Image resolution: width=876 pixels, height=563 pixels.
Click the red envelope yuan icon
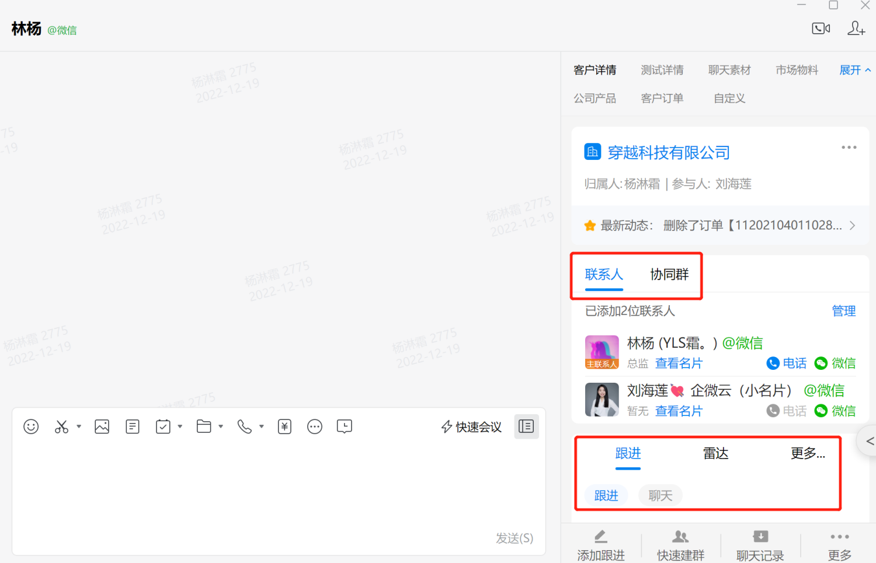point(284,426)
